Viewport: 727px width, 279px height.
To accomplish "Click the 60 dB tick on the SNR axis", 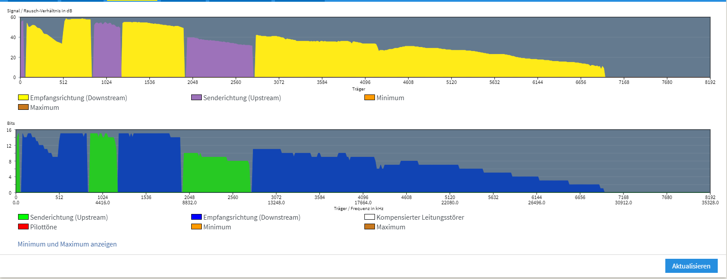I will (x=13, y=18).
